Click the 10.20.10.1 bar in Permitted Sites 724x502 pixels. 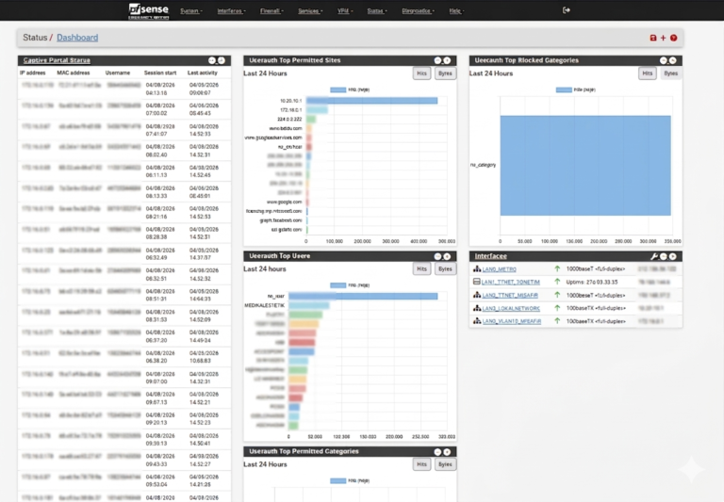(371, 101)
